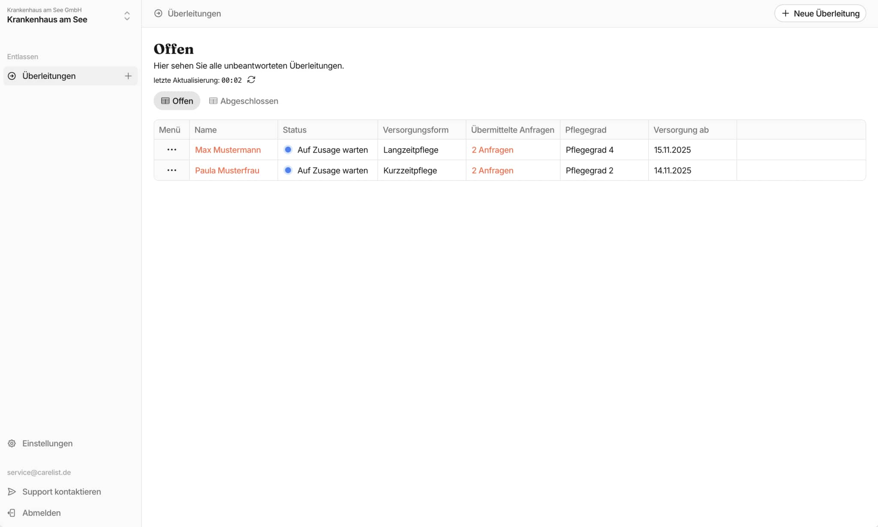Click the refresh icon next to letzte Aktualisierung
Viewport: 878px width, 527px height.
tap(251, 80)
